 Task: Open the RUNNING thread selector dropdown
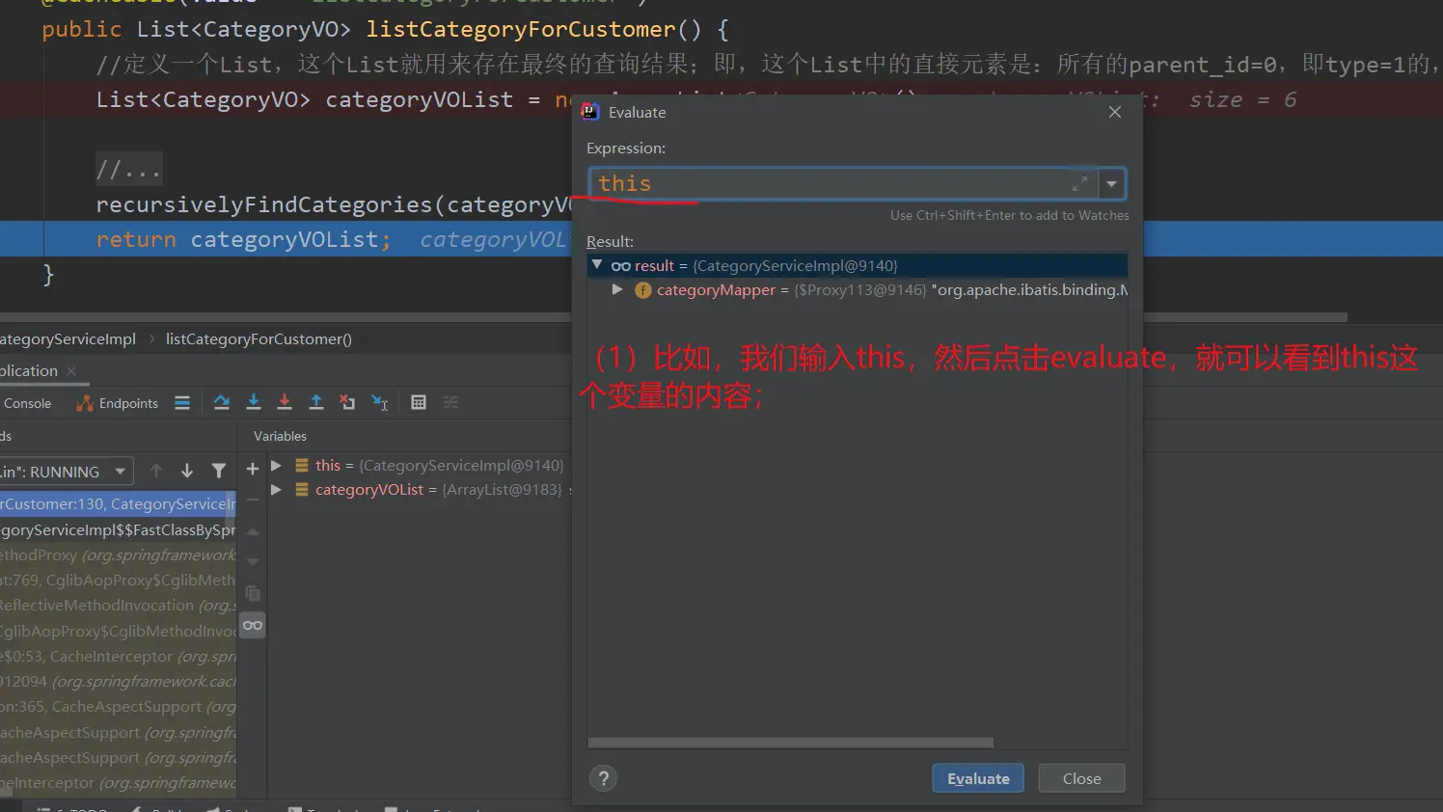[66, 472]
